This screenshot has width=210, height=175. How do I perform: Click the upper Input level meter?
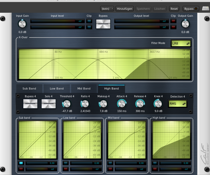(57, 21)
